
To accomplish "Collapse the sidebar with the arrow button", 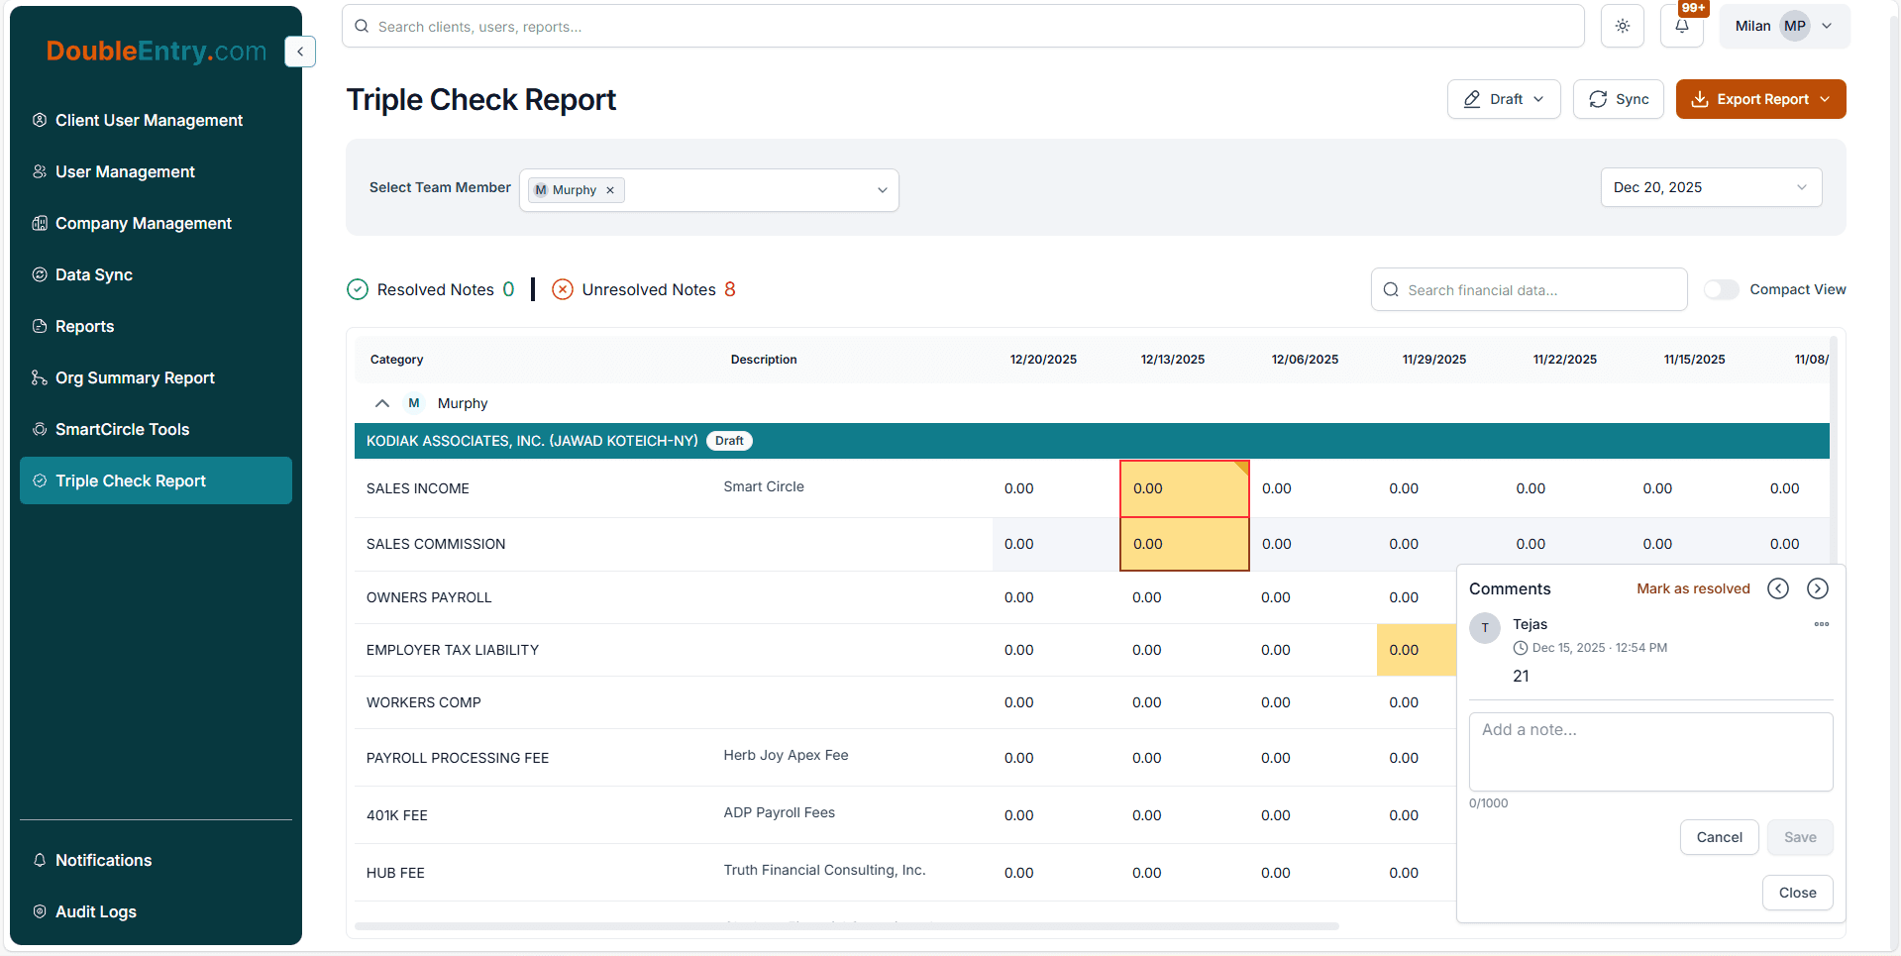I will click(300, 52).
